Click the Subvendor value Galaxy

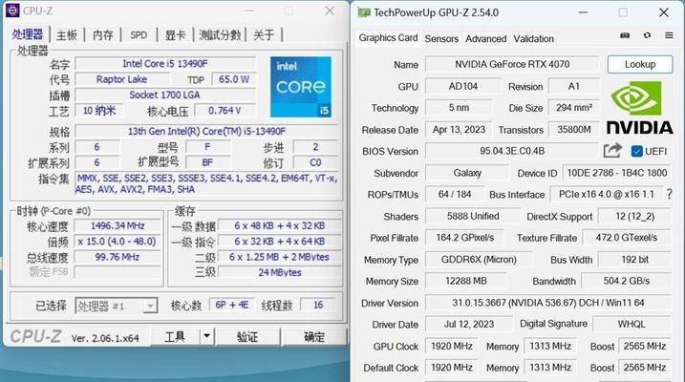(x=467, y=173)
